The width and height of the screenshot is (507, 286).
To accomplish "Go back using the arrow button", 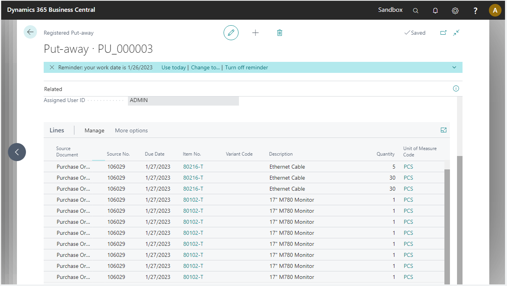I will coord(30,32).
